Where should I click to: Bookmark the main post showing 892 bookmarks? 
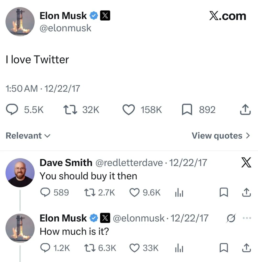[187, 110]
